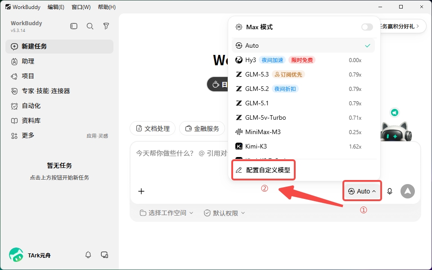
Task: Open 更多 in the sidebar
Action: tap(59, 135)
